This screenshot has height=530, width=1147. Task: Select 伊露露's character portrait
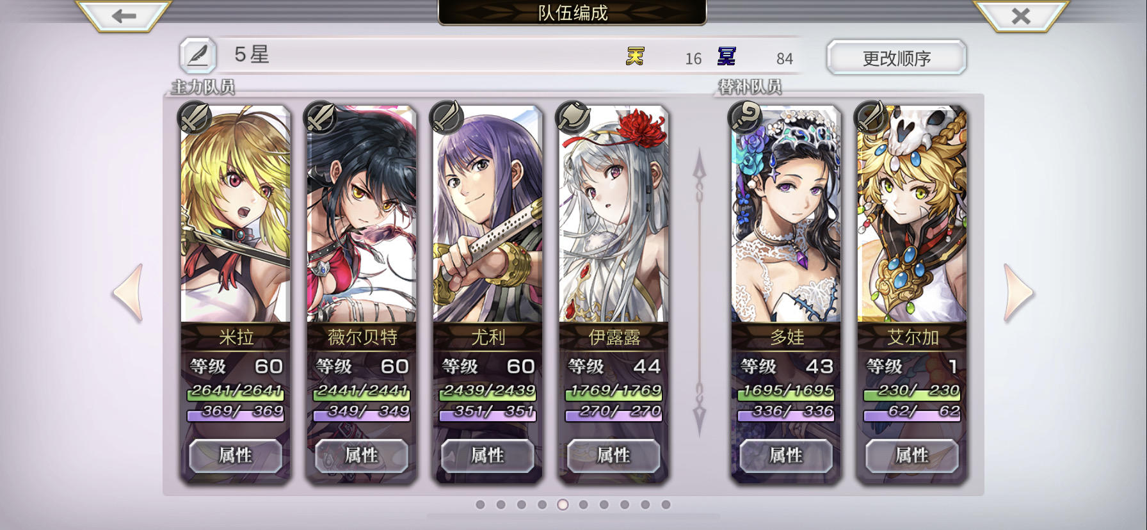click(x=613, y=214)
